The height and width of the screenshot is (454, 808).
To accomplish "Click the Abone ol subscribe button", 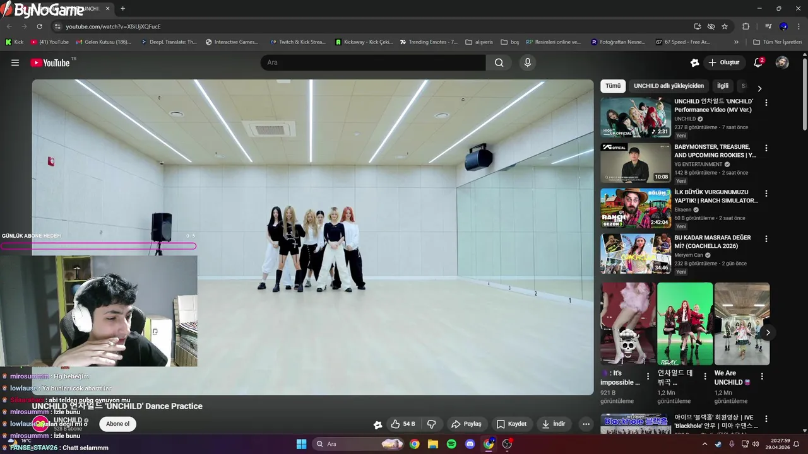I will click(117, 424).
